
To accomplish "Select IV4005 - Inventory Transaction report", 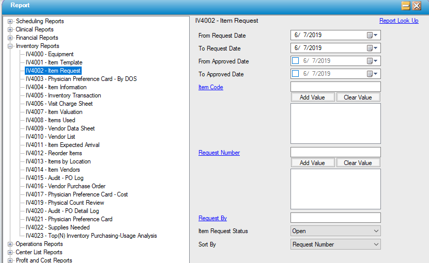I will point(63,95).
